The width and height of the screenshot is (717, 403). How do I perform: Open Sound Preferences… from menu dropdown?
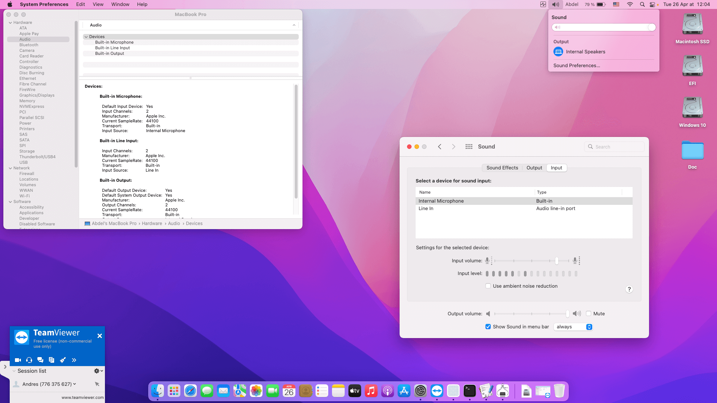tap(577, 65)
